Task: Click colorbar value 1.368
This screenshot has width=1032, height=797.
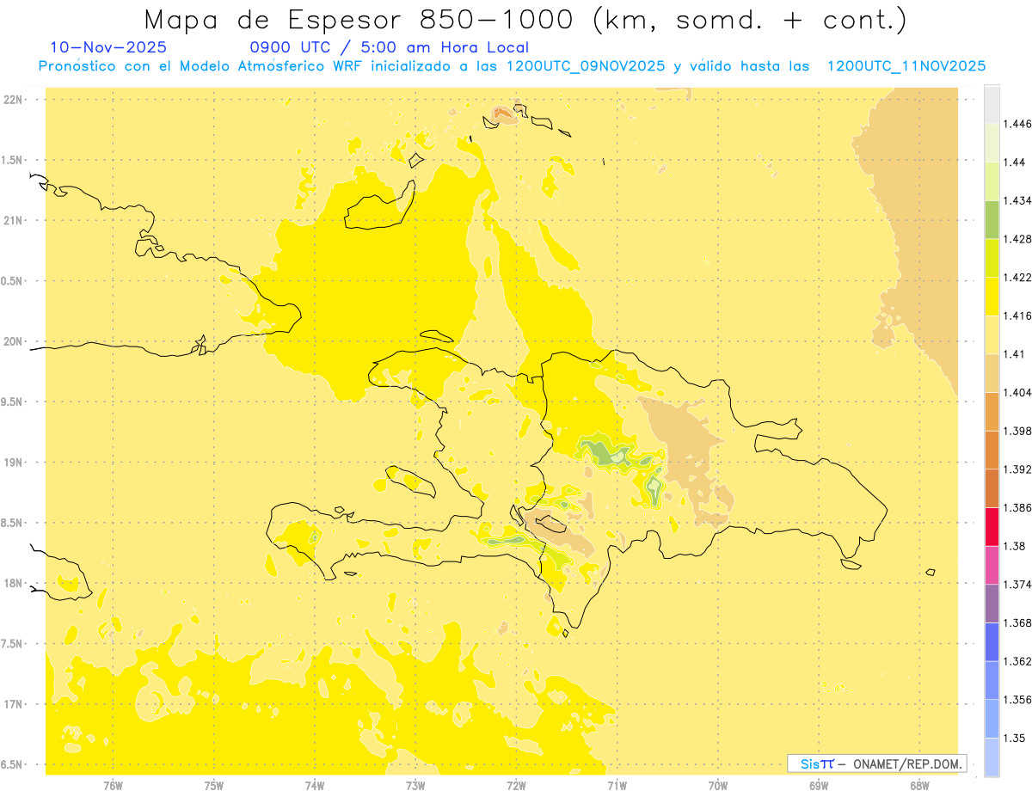Action: click(x=1017, y=622)
